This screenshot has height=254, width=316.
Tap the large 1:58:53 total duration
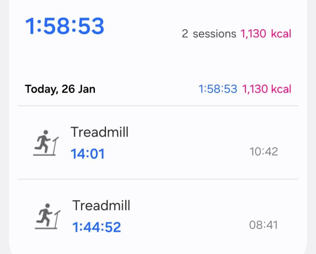click(65, 26)
